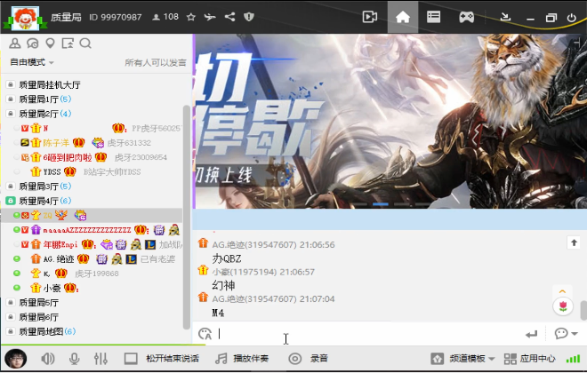Toggle the speaker volume icon
This screenshot has height=373, width=587.
pos(47,359)
